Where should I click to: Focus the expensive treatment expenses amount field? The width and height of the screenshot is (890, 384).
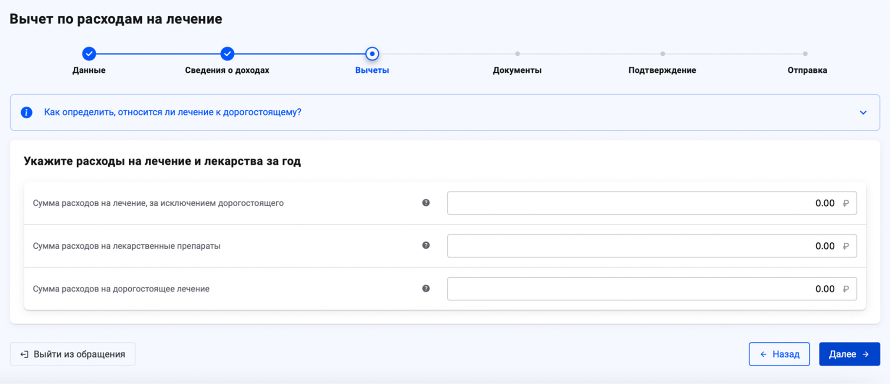coord(652,289)
